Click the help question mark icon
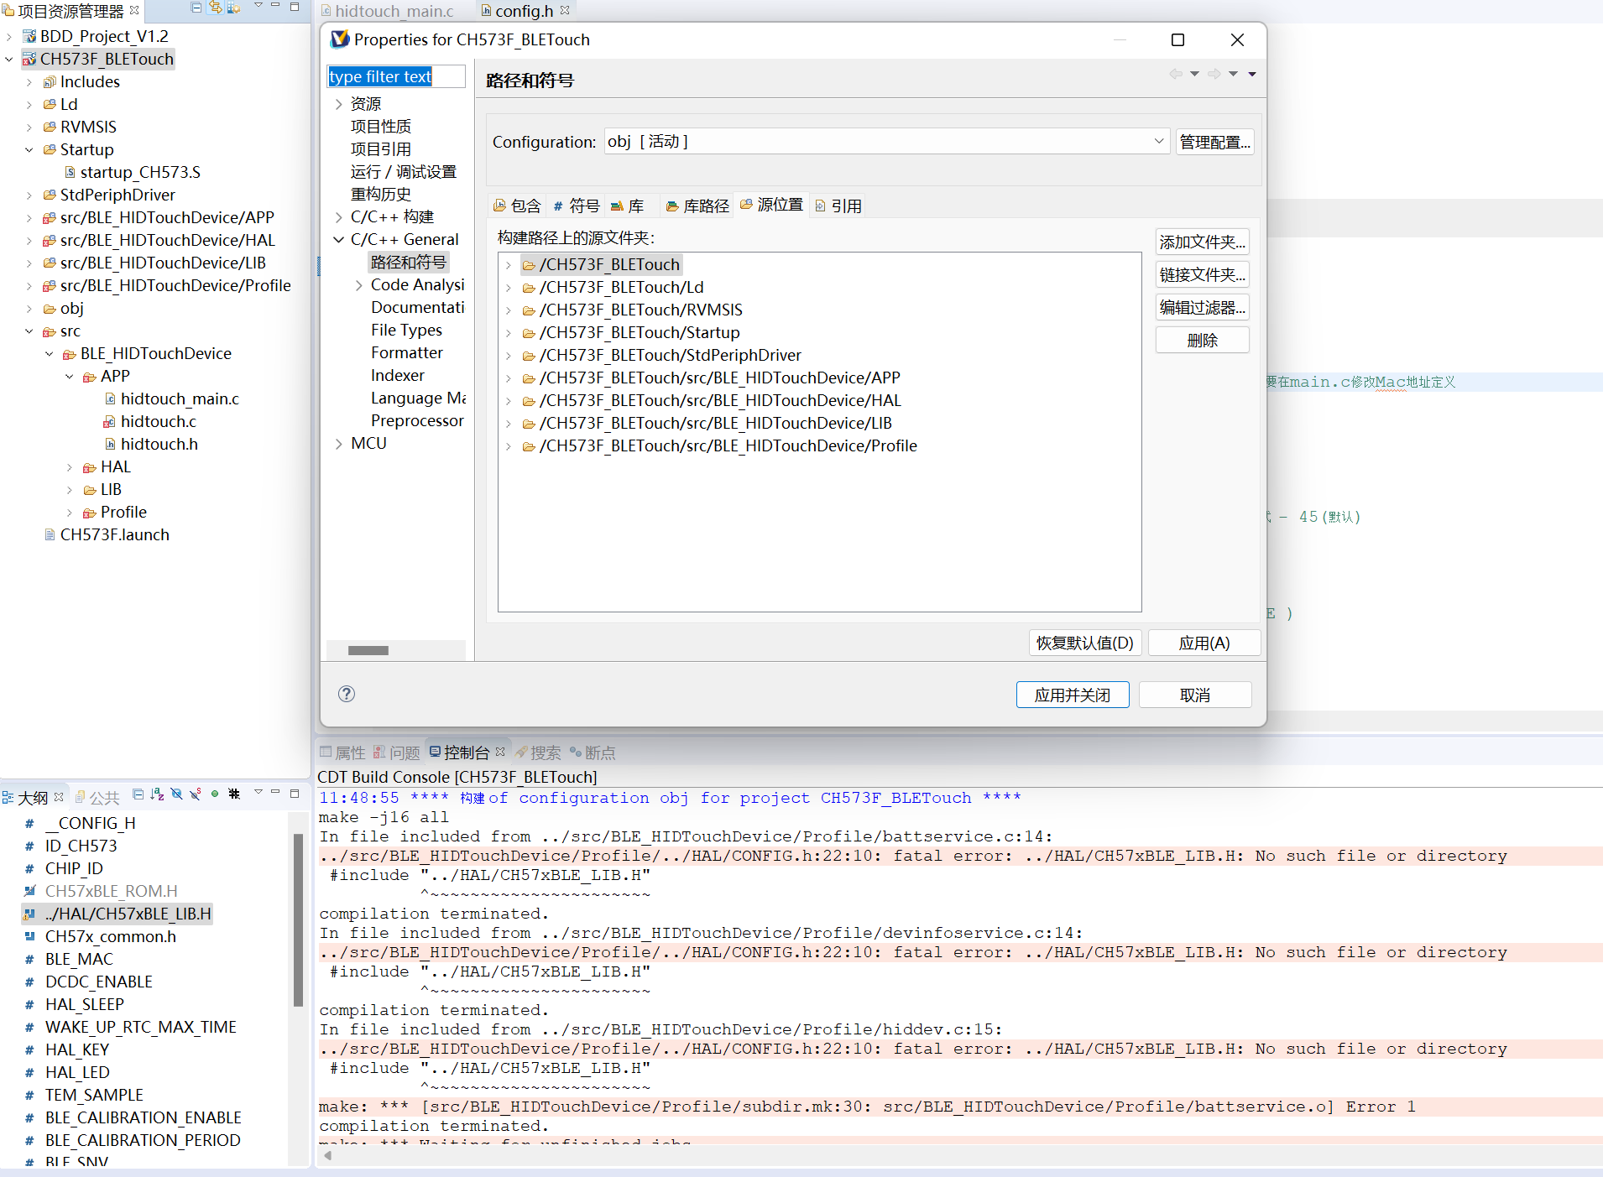The image size is (1603, 1177). 347,694
